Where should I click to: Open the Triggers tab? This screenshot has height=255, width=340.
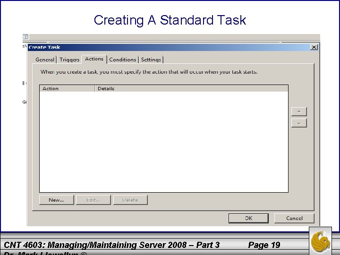click(x=69, y=59)
